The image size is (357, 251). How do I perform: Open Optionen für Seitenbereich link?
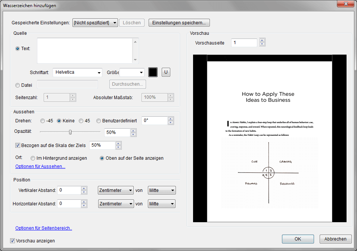pyautogui.click(x=44, y=228)
